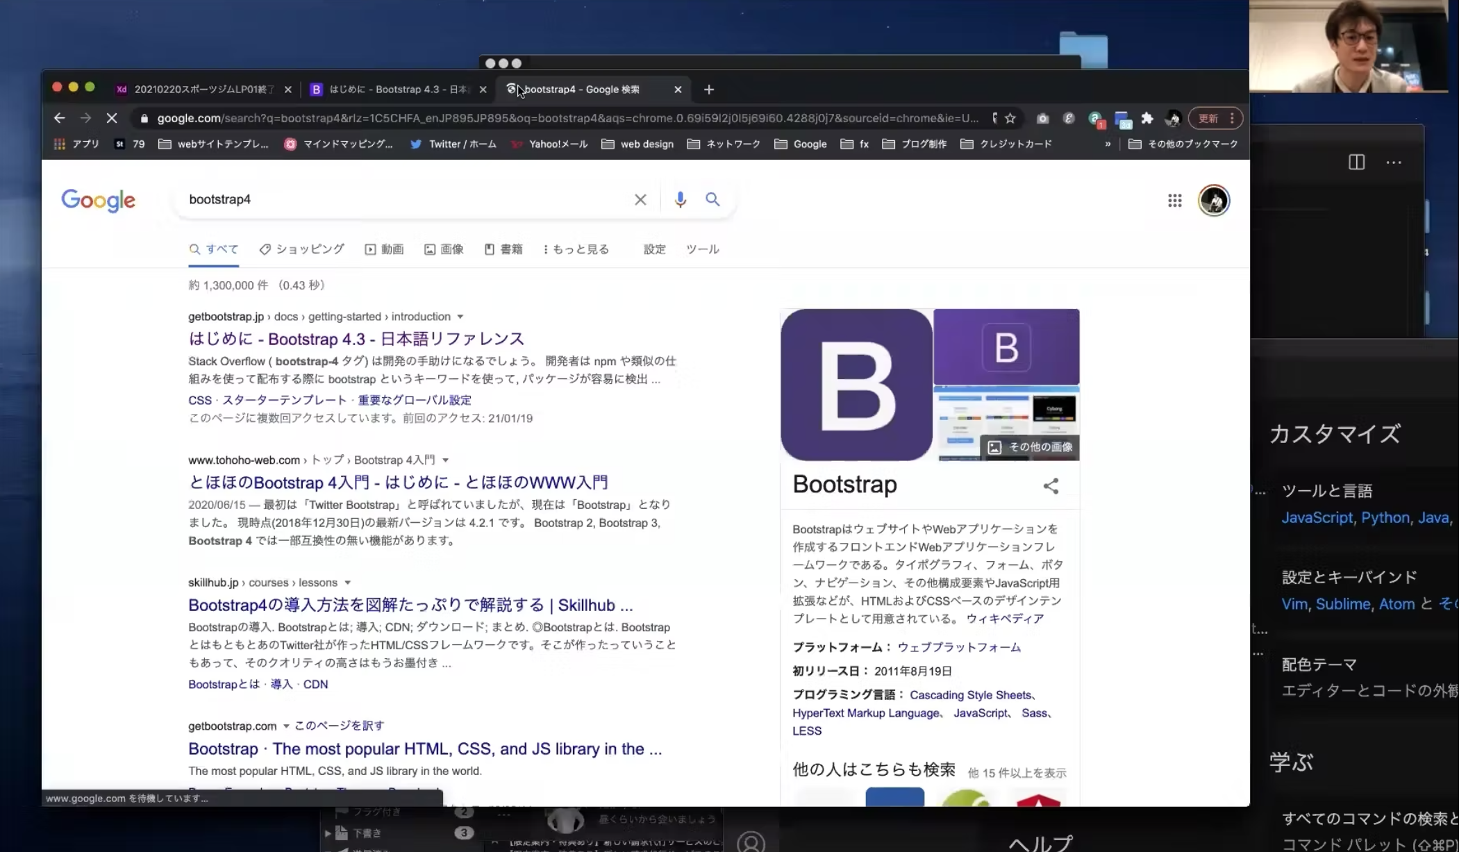Open the camera extension in Chrome toolbar
This screenshot has width=1459, height=852.
1042,118
